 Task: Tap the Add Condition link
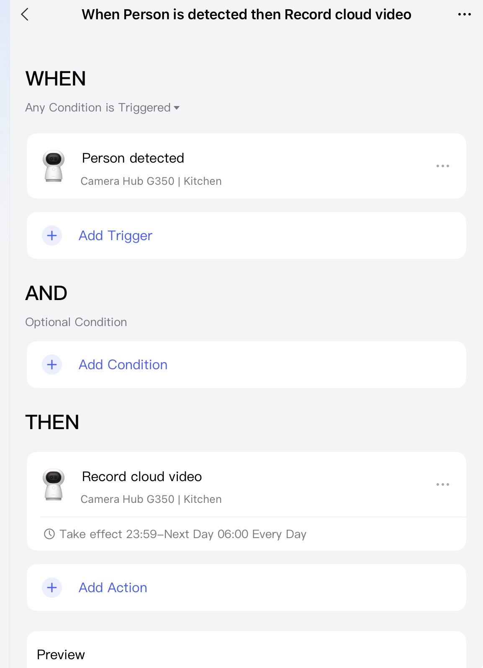tap(123, 365)
